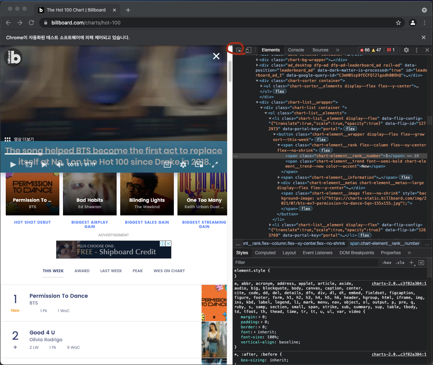Sort the chart by LAST WEEK
The image size is (433, 365).
111,271
